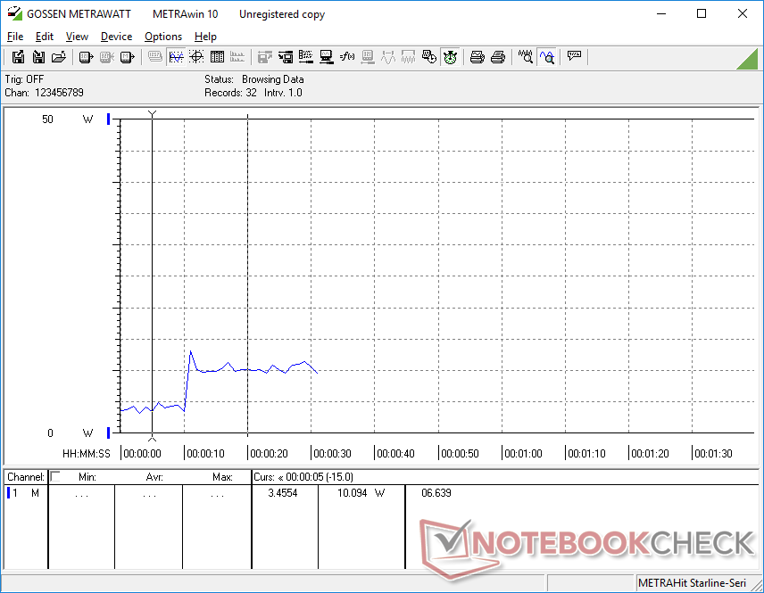Click the greyed dense waveform icon

[408, 57]
